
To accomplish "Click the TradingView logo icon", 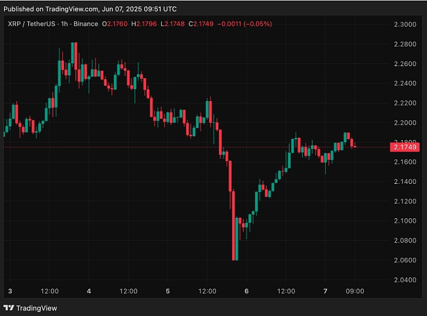I will pos(9,308).
